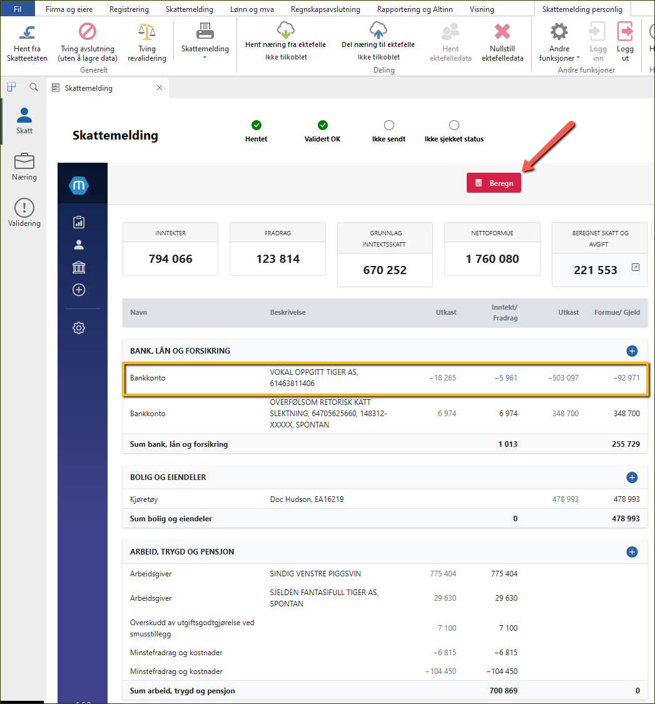Click Del næring til ektefelle cloud icon

coord(378,30)
